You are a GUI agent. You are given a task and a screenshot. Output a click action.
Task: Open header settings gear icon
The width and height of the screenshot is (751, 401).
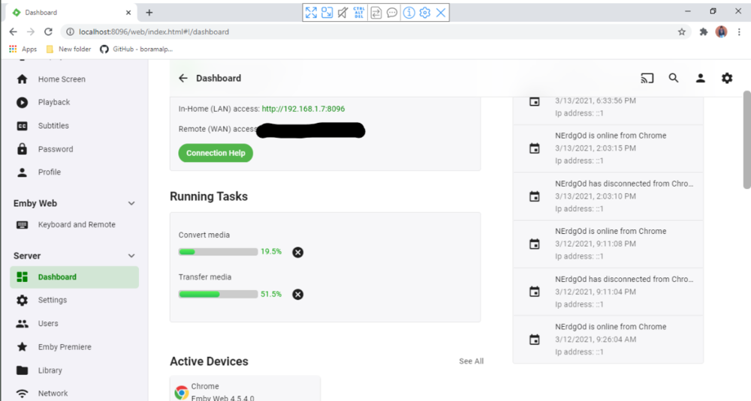pos(727,78)
